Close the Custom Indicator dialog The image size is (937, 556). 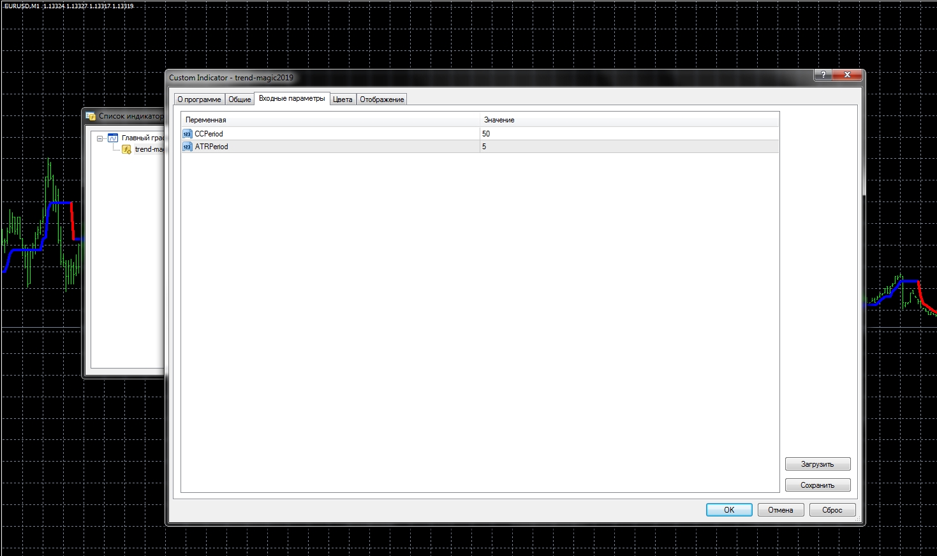(847, 75)
